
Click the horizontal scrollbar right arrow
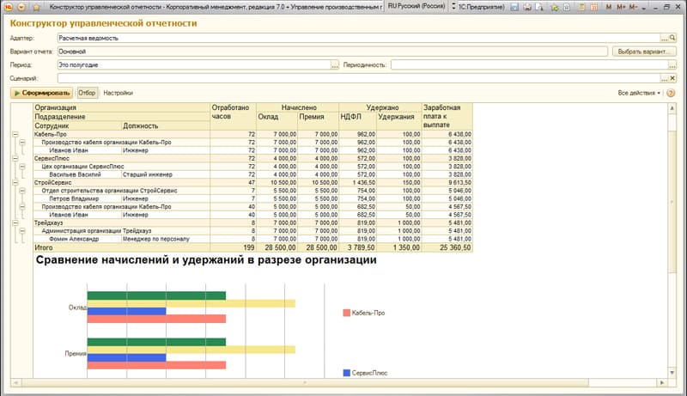[x=662, y=382]
